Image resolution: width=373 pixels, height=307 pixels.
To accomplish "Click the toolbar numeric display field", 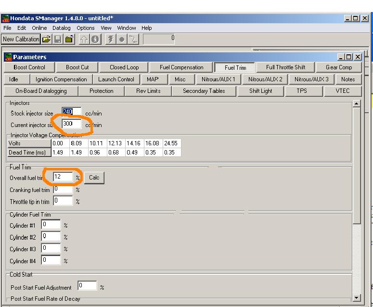I will pos(159,39).
